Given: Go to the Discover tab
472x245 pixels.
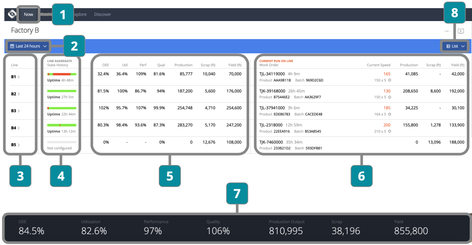Looking at the screenshot, I should 102,14.
